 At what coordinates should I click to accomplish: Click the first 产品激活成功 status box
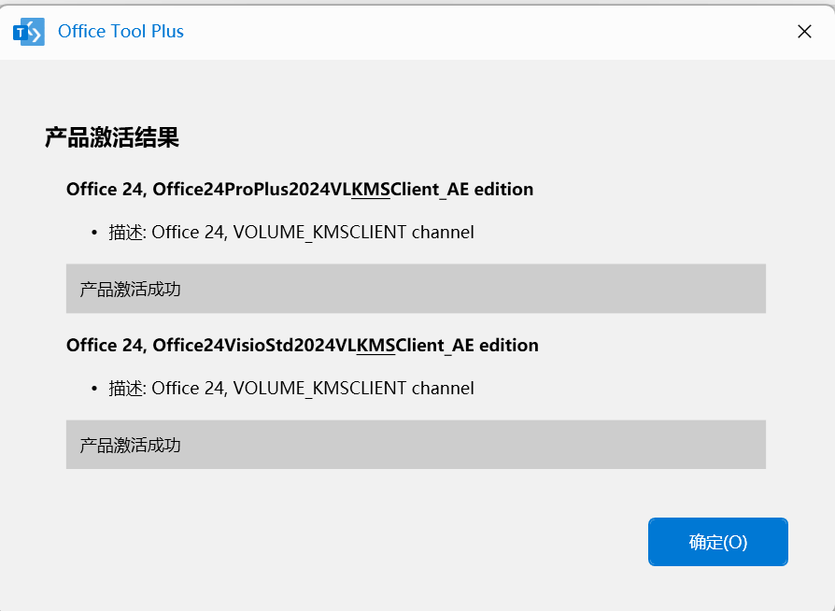tap(416, 289)
